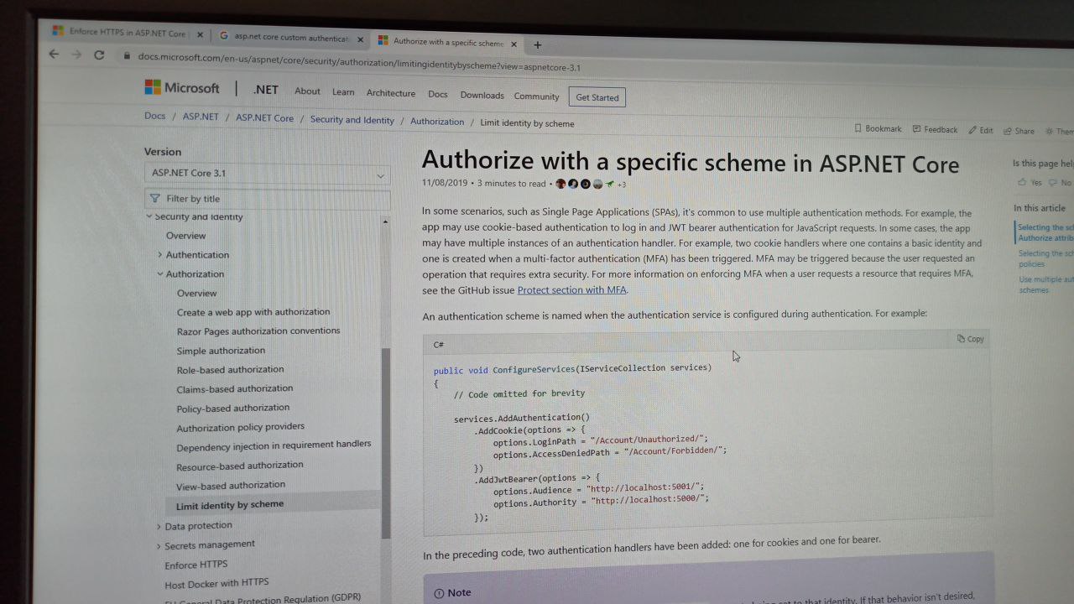Click the Get Started button
This screenshot has width=1074, height=604.
(597, 97)
